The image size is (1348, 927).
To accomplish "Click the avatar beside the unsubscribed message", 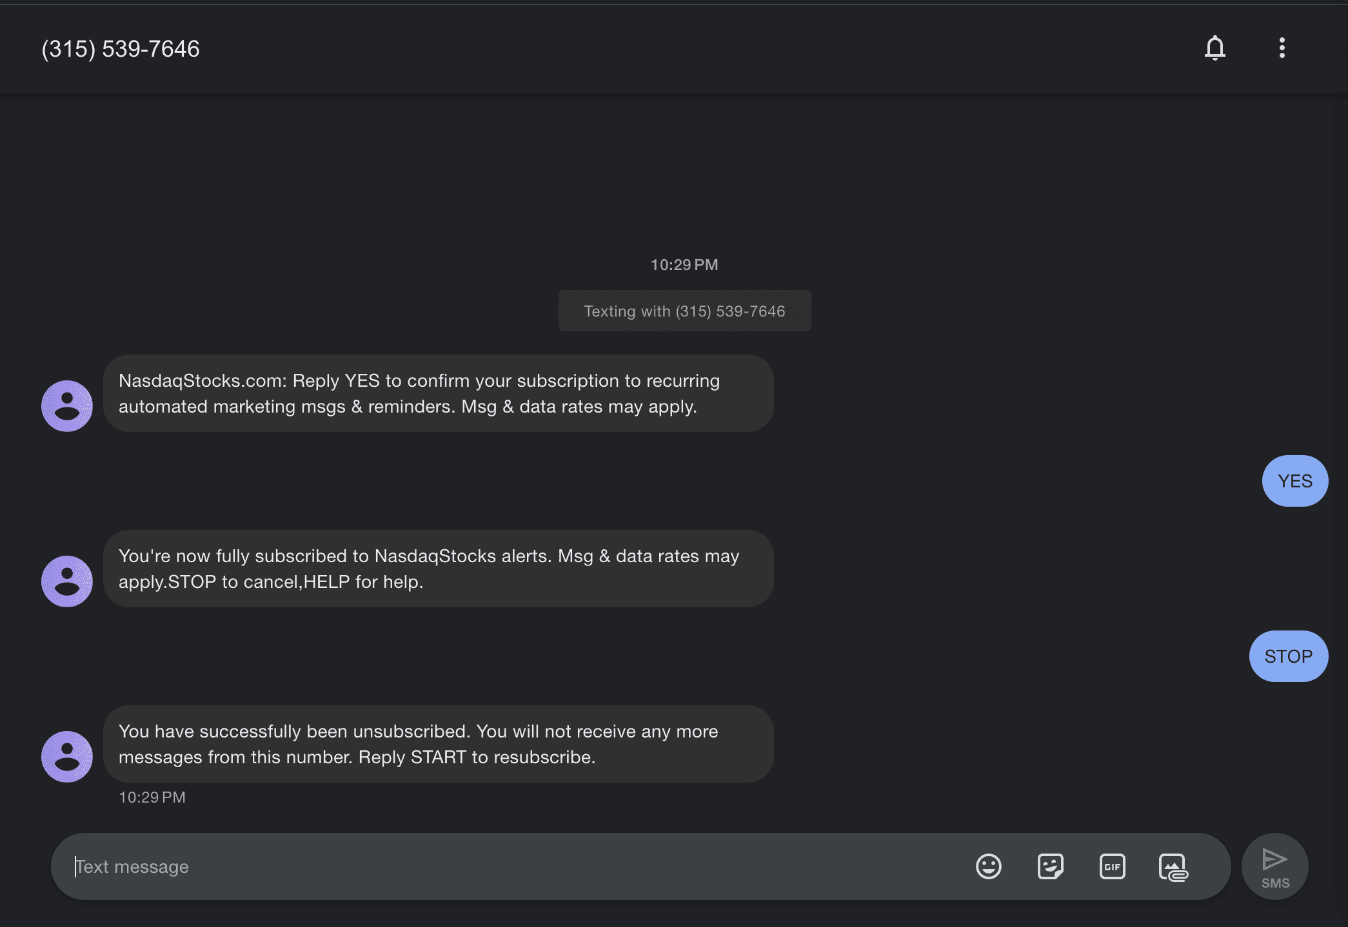I will click(x=67, y=757).
